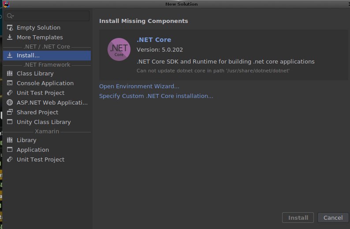Screen dimensions: 350x229
Task: Click the .NET Core title link
Action: [x=154, y=40]
